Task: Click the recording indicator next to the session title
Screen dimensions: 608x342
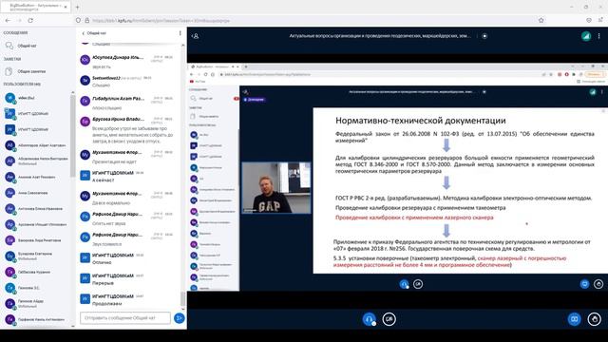Action: 484,36
